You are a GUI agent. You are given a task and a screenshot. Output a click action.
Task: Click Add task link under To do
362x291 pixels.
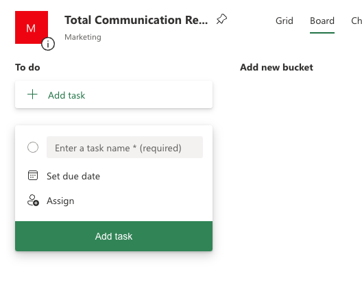click(x=67, y=95)
